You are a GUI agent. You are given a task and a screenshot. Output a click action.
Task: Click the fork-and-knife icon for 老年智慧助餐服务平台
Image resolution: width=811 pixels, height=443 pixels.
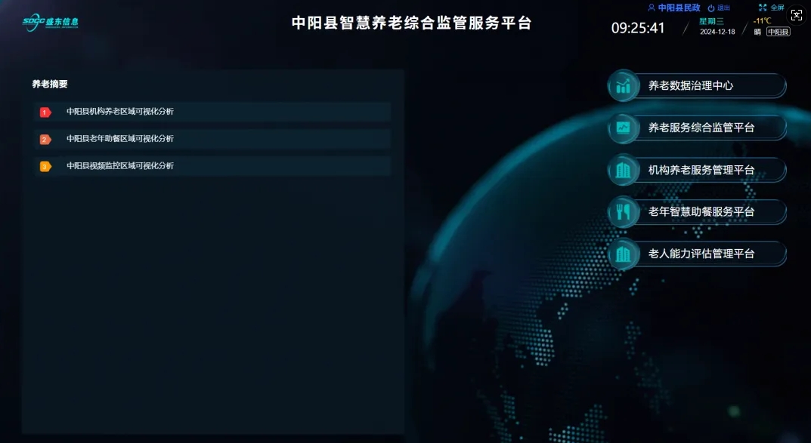pos(624,212)
